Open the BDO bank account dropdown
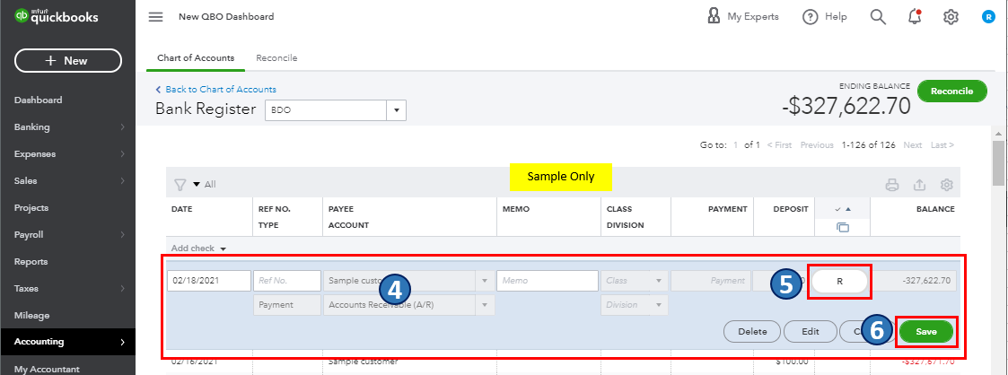 pos(397,109)
